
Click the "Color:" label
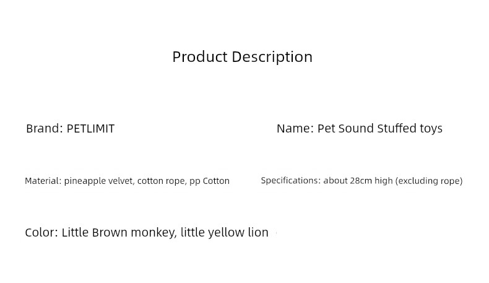coord(41,233)
